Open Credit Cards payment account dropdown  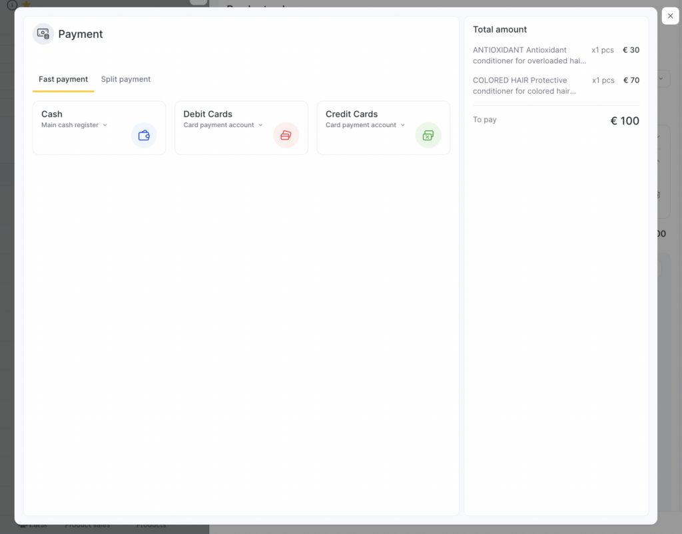tap(403, 125)
